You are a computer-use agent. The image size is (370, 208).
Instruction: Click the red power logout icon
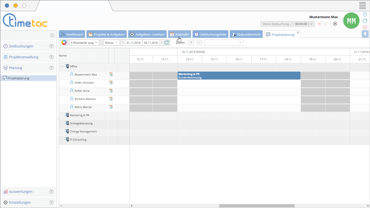point(365,27)
